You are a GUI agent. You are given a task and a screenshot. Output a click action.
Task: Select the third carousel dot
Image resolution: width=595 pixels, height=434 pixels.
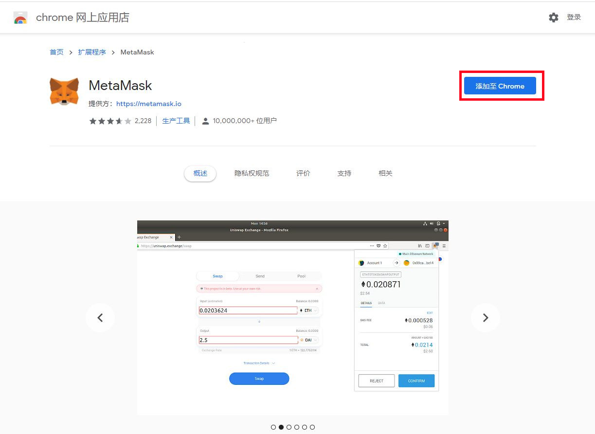[x=289, y=427]
